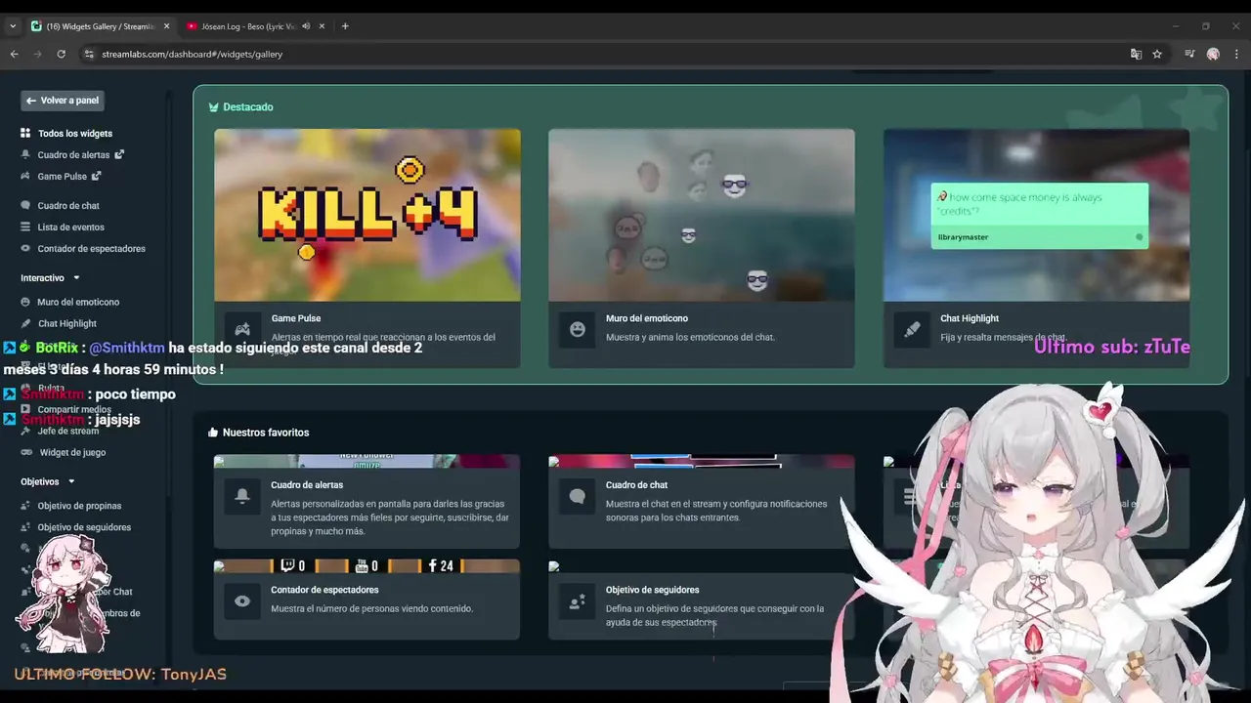Bookmark this page with star icon

[1157, 54]
